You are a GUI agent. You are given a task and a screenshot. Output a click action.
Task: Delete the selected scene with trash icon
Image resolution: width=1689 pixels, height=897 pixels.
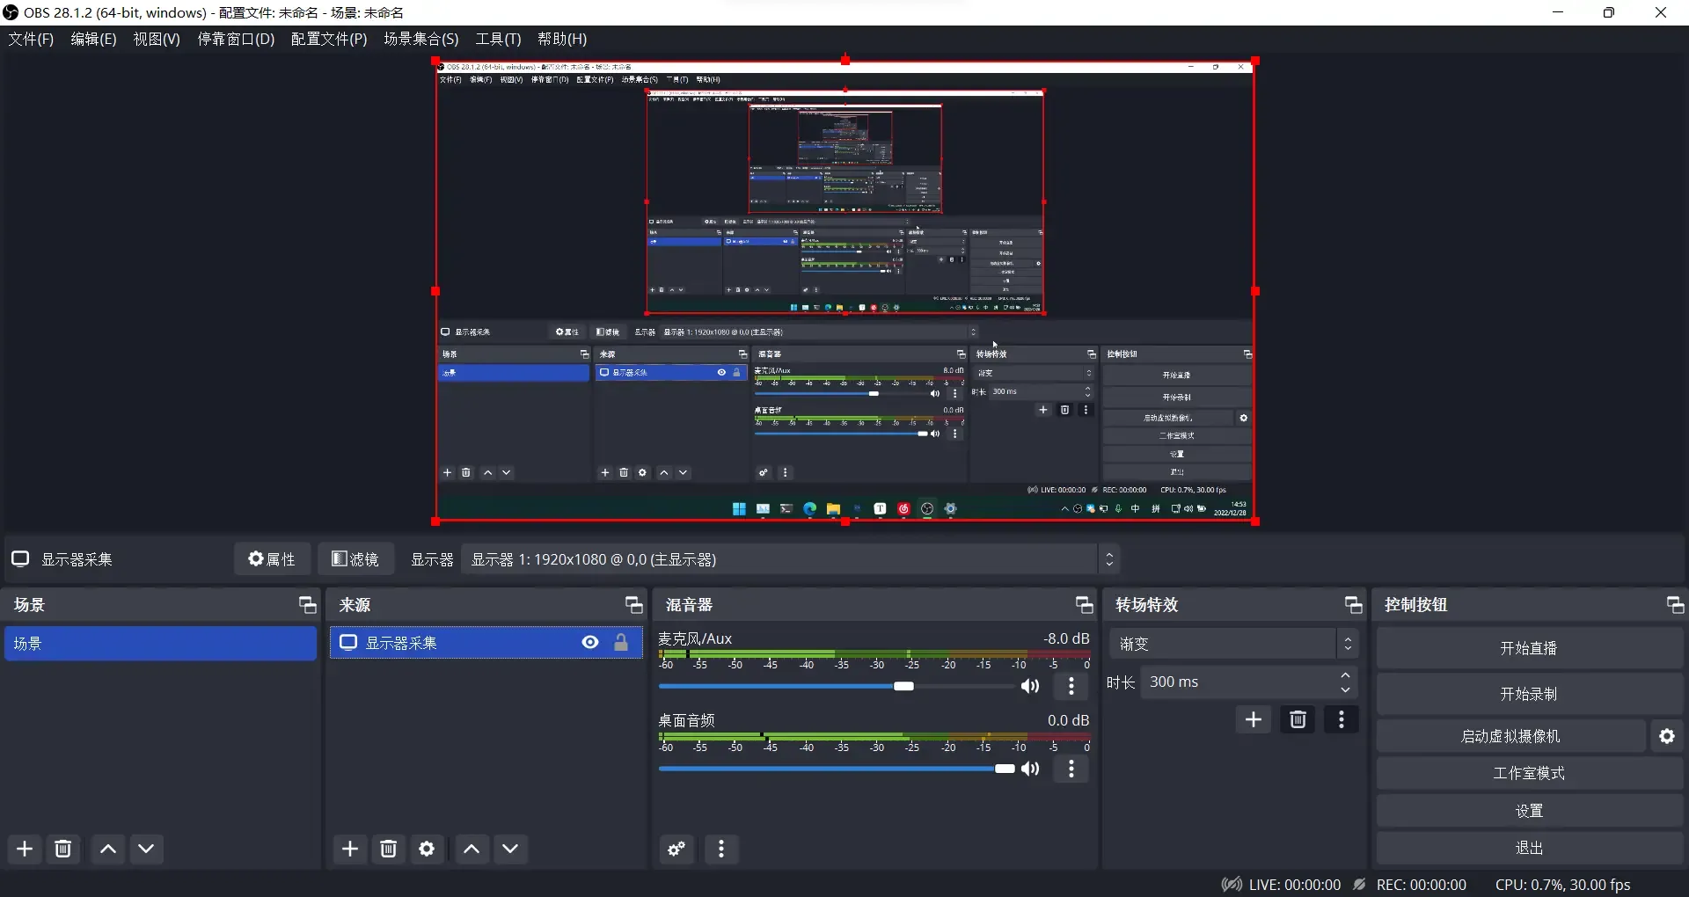click(63, 849)
